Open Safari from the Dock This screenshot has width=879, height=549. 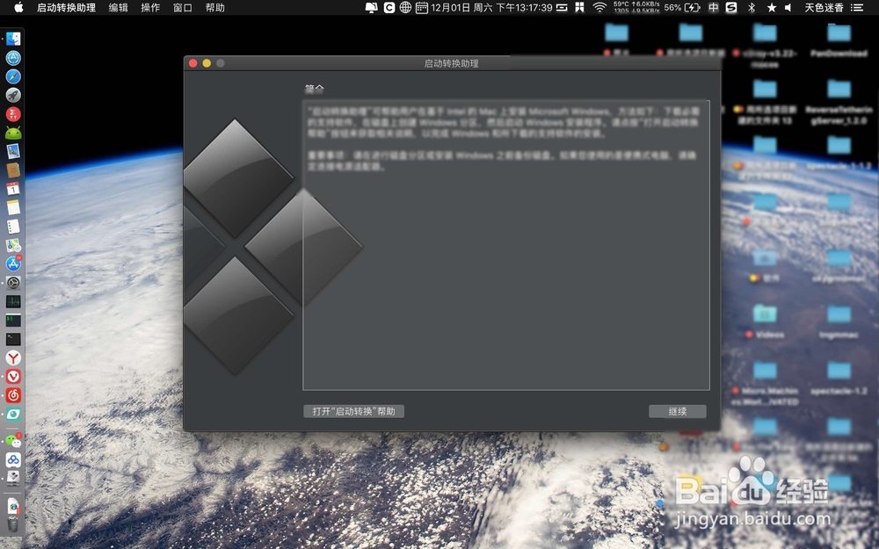[11, 76]
